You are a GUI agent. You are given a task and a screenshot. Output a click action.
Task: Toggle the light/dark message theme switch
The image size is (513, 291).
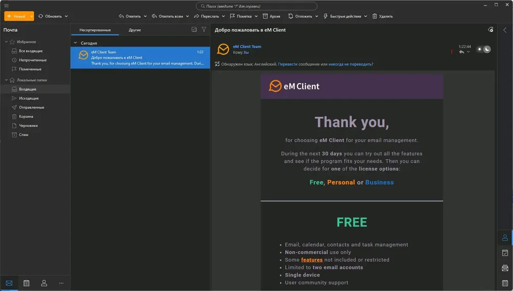(483, 49)
